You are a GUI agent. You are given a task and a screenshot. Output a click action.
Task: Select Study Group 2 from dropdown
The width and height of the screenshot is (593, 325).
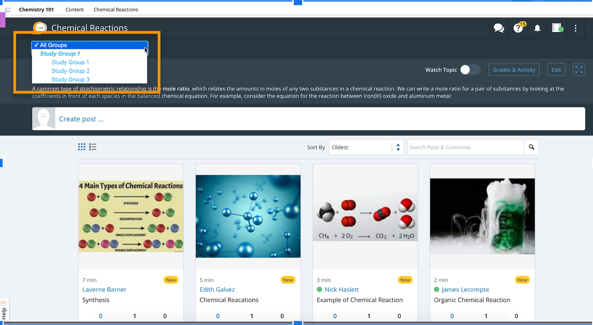[71, 71]
